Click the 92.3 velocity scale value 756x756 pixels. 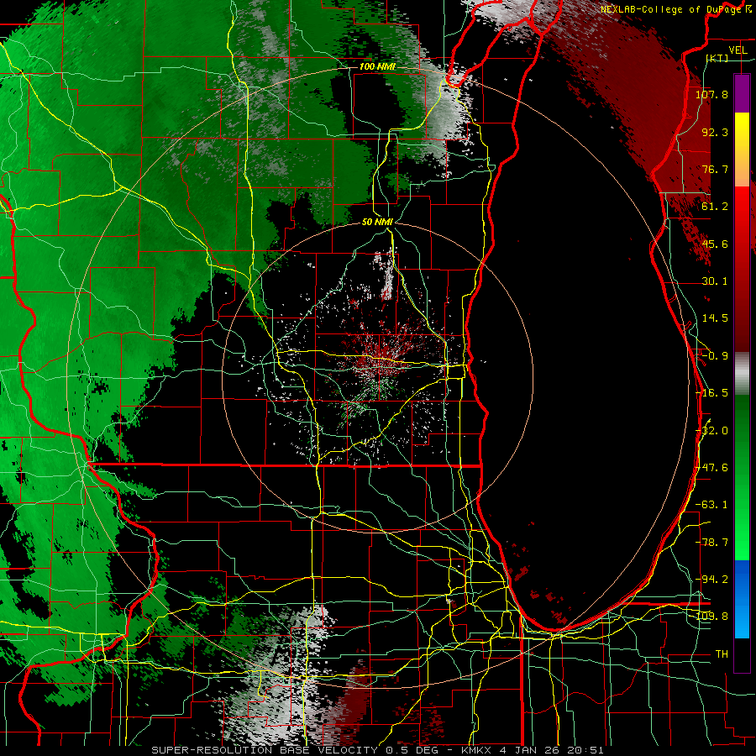[x=715, y=132]
